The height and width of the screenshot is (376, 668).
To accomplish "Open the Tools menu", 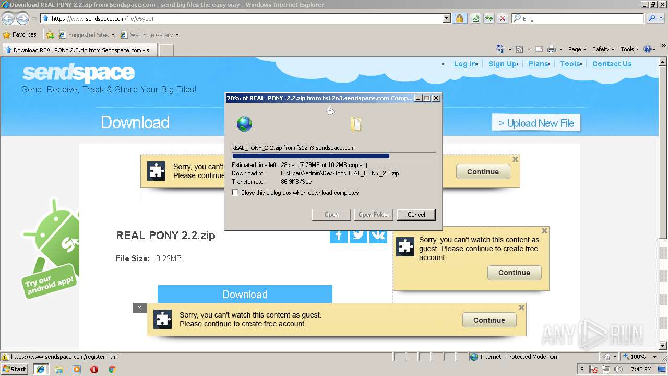I will click(x=630, y=49).
